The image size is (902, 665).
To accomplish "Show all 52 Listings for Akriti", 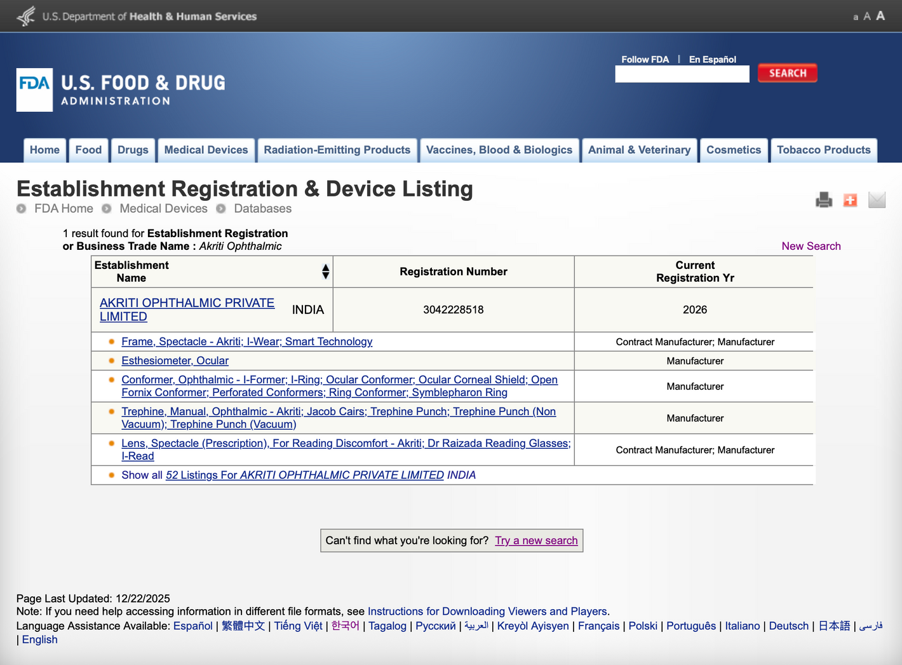I will pos(304,475).
